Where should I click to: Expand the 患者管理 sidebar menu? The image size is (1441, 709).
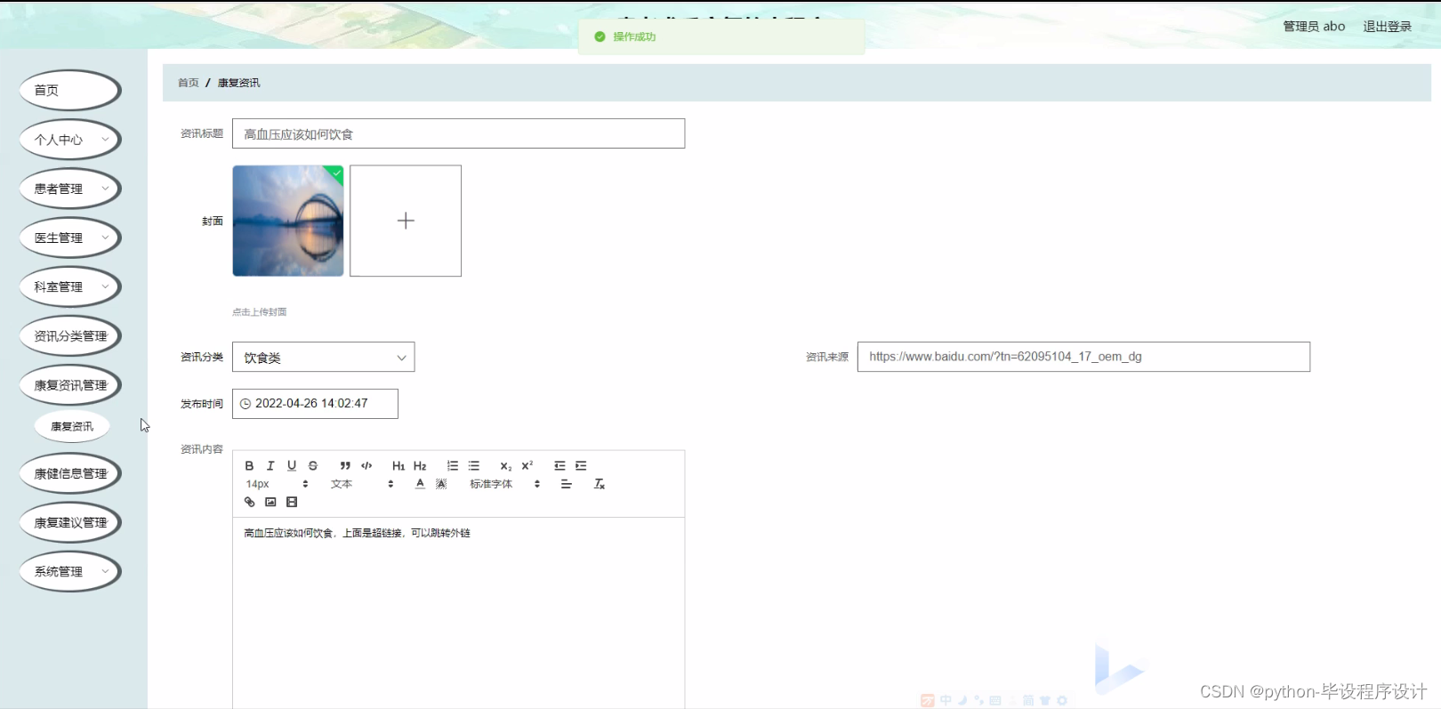(70, 189)
